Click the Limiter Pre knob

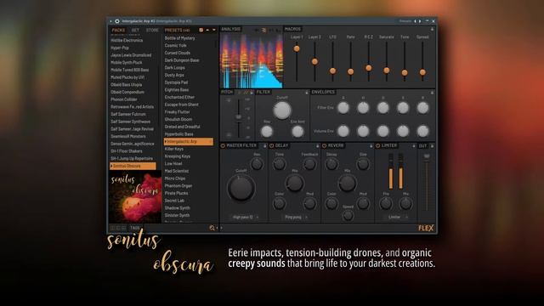coord(386,204)
